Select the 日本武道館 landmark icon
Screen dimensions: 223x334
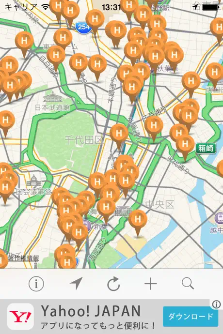[x=52, y=96]
